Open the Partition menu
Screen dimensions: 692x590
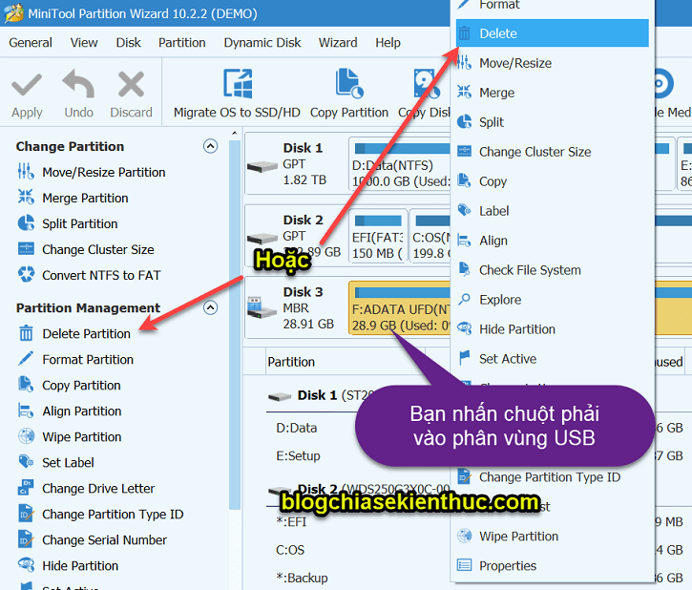181,43
